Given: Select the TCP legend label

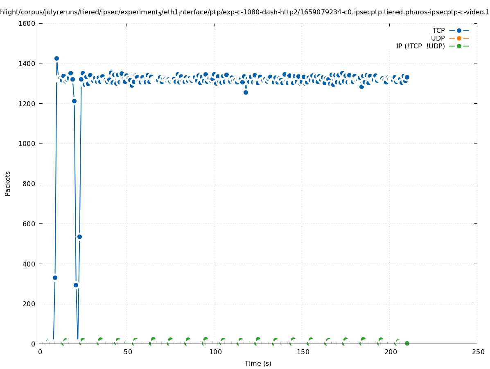Looking at the screenshot, I should click(438, 30).
